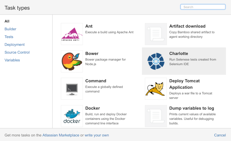The width and height of the screenshot is (231, 141).
Task: Click the Deploy Tomcat Application title
Action: [185, 84]
